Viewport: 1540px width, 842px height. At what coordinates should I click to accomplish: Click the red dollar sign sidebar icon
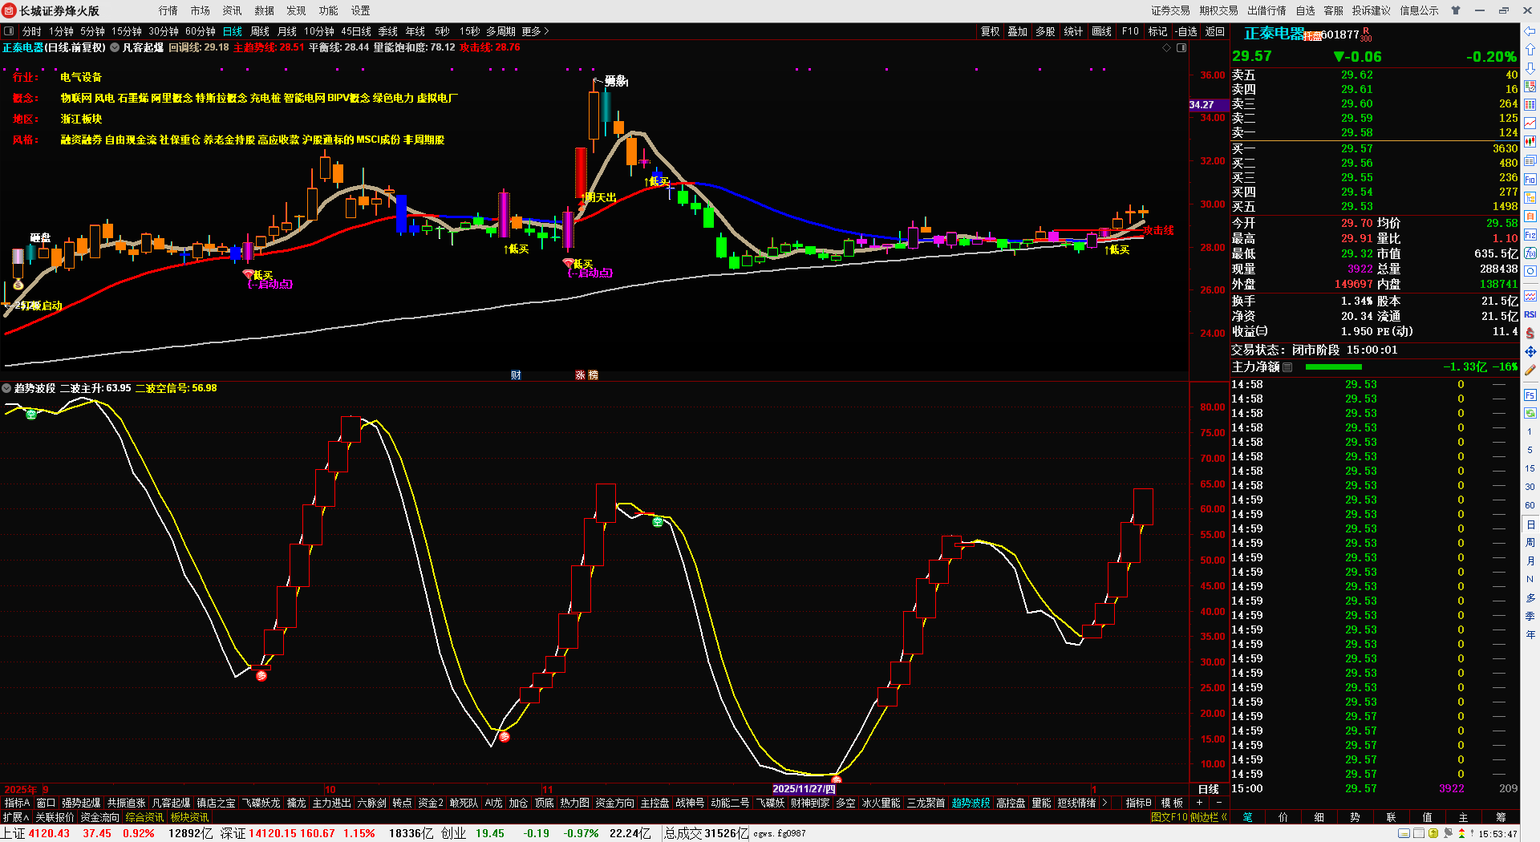(x=1530, y=333)
